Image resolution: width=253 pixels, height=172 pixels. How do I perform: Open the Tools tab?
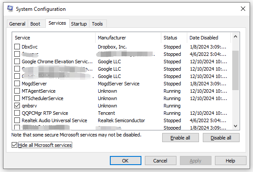point(97,24)
